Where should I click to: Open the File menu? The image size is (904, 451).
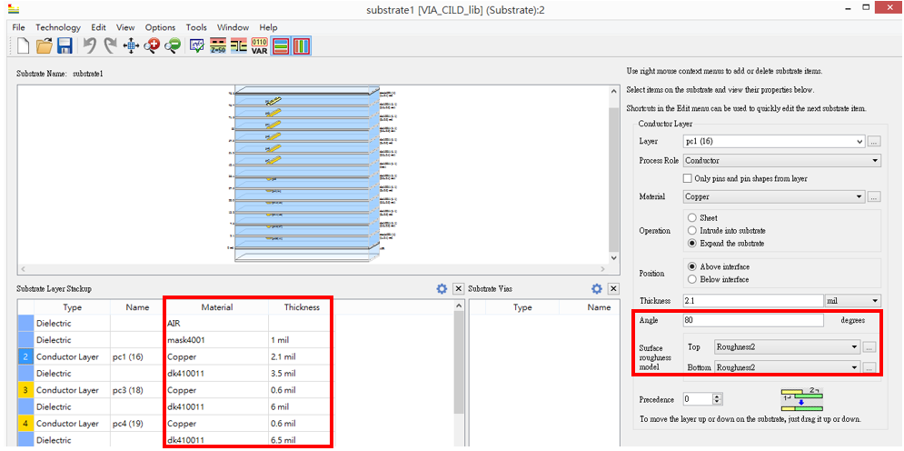18,27
